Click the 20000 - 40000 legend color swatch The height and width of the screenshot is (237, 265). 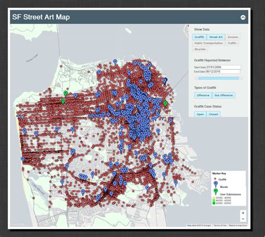214,198
